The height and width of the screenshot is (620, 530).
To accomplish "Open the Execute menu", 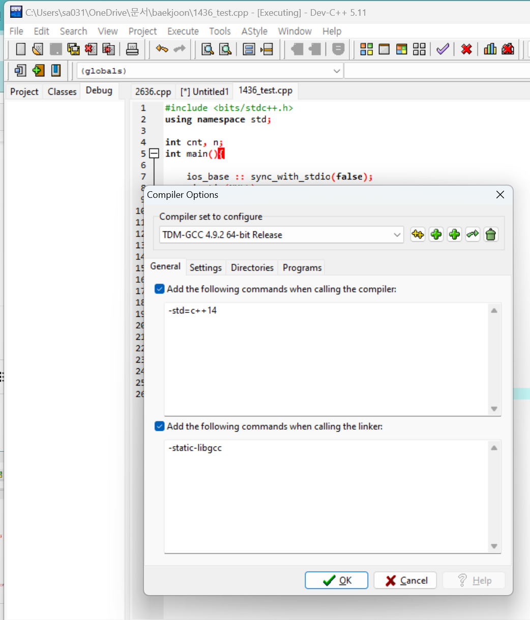I will [183, 31].
